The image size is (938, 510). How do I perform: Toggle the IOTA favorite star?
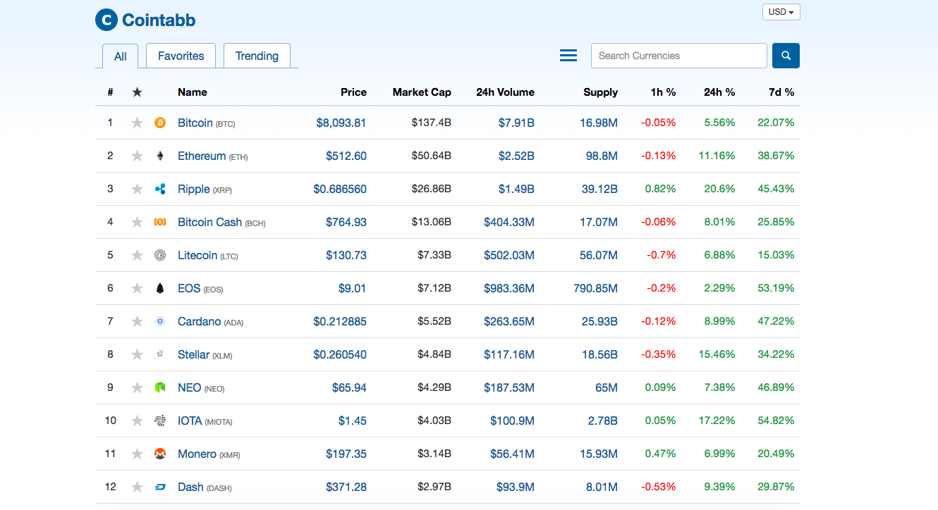[x=137, y=421]
